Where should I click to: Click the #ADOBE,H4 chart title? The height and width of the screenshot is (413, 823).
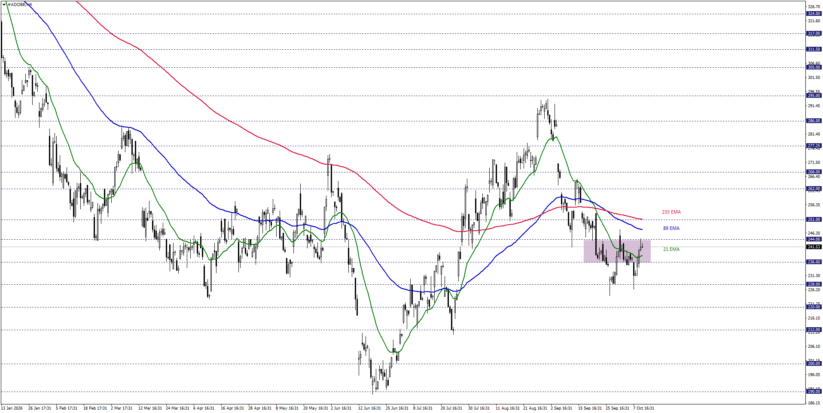(20, 4)
